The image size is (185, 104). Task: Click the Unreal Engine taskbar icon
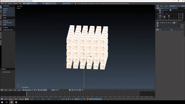[x=16, y=102]
